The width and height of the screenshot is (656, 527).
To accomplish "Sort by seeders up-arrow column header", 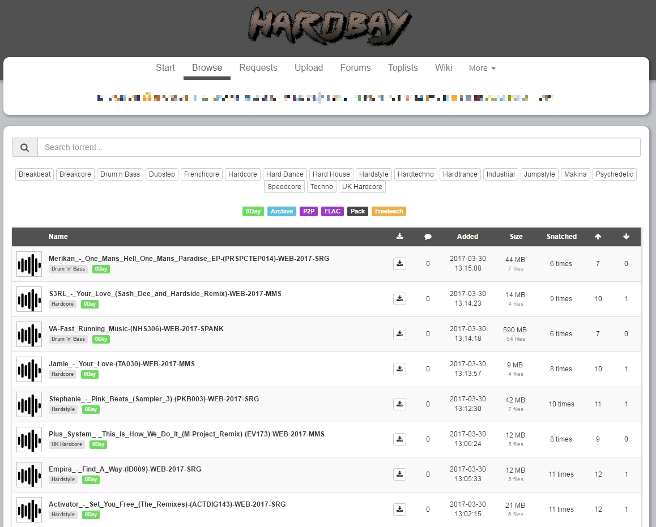I will (598, 237).
